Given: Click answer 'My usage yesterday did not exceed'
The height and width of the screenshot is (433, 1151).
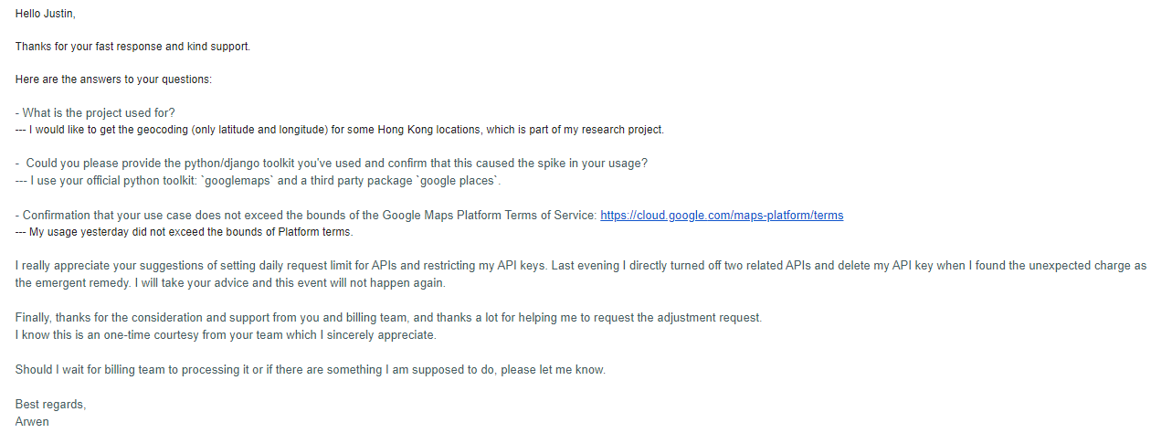Looking at the screenshot, I should pos(185,232).
